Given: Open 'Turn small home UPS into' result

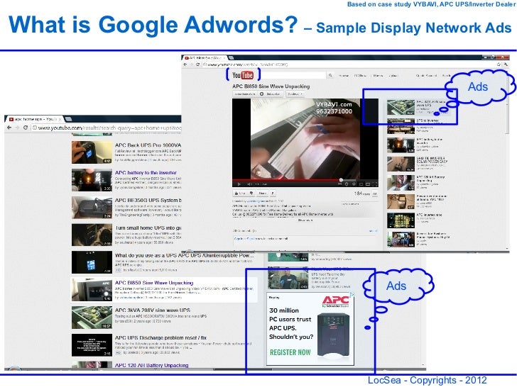Looking at the screenshot, I should [x=148, y=228].
